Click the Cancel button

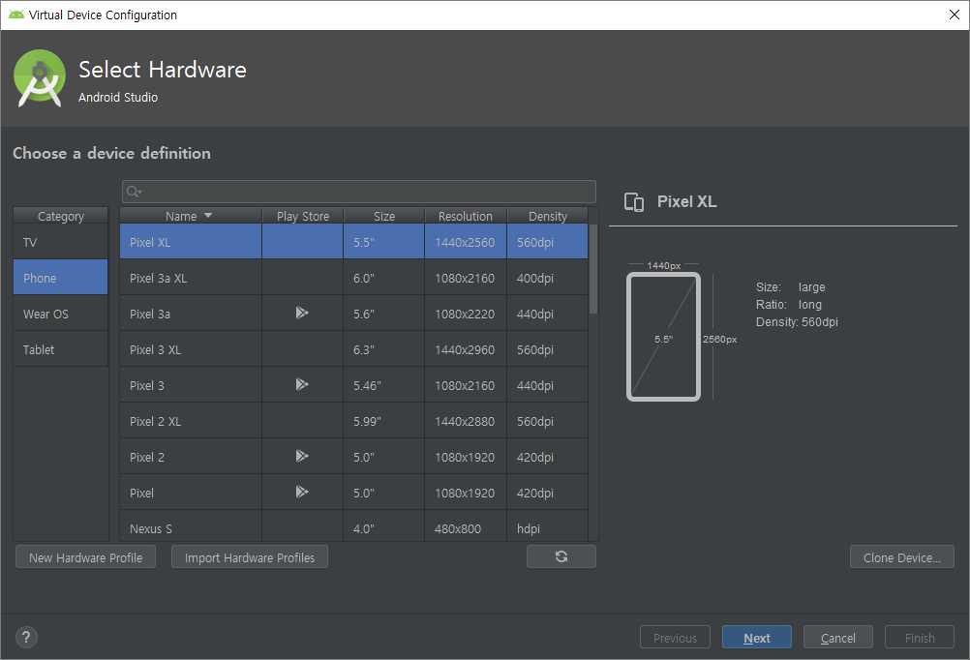[x=837, y=638]
